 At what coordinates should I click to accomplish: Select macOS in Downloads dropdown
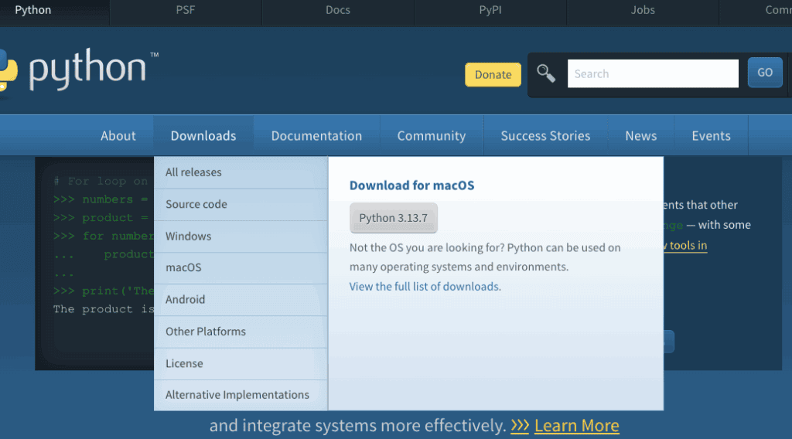241,268
